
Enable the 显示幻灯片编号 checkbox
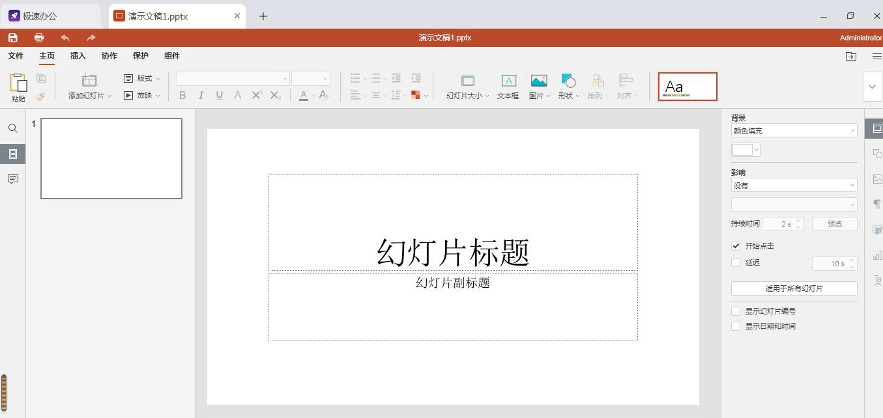click(x=736, y=311)
